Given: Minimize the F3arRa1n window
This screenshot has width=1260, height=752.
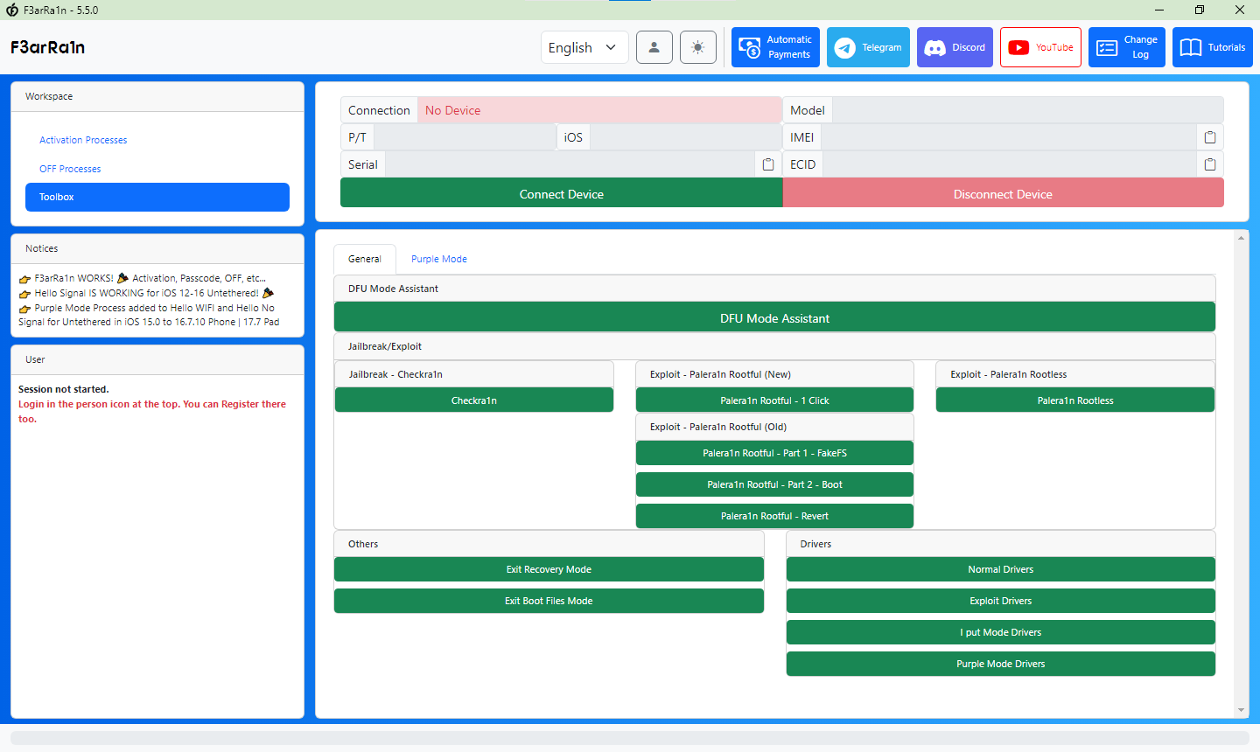Looking at the screenshot, I should tap(1159, 10).
